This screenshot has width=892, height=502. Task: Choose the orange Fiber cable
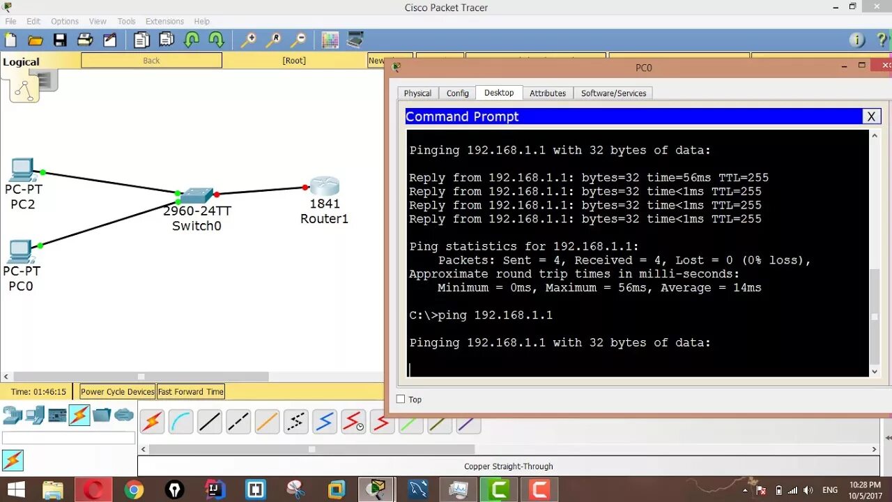coord(267,422)
